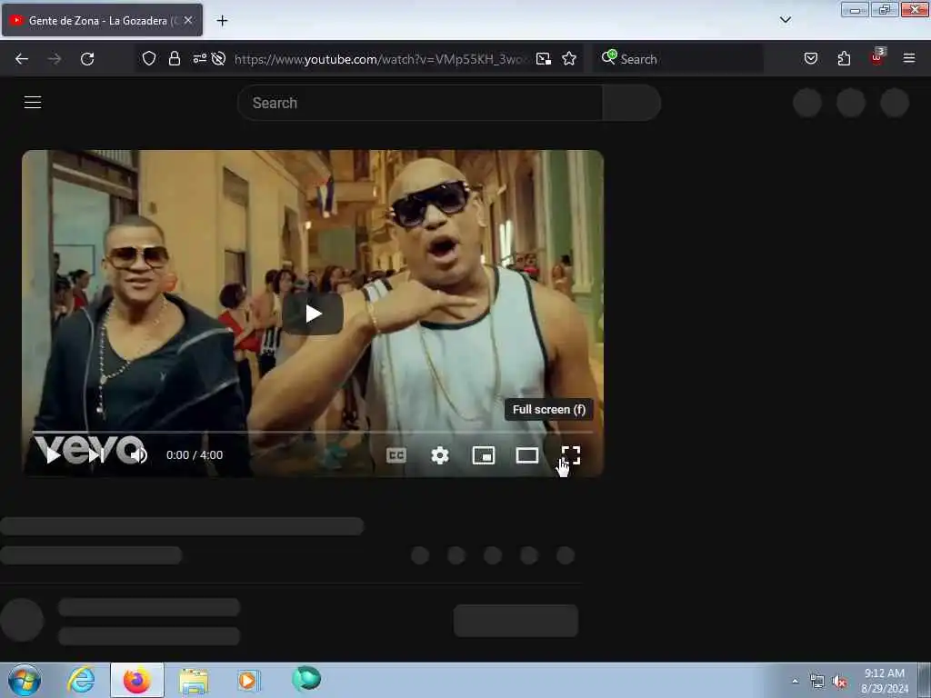Open video settings gear icon
The image size is (931, 698).
click(x=440, y=455)
